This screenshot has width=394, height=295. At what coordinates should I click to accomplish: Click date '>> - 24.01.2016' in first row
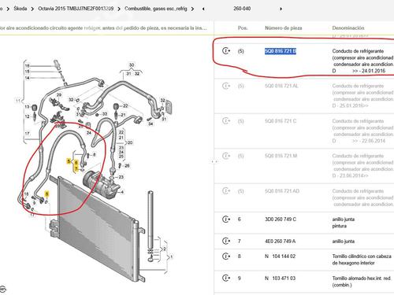pyautogui.click(x=369, y=71)
